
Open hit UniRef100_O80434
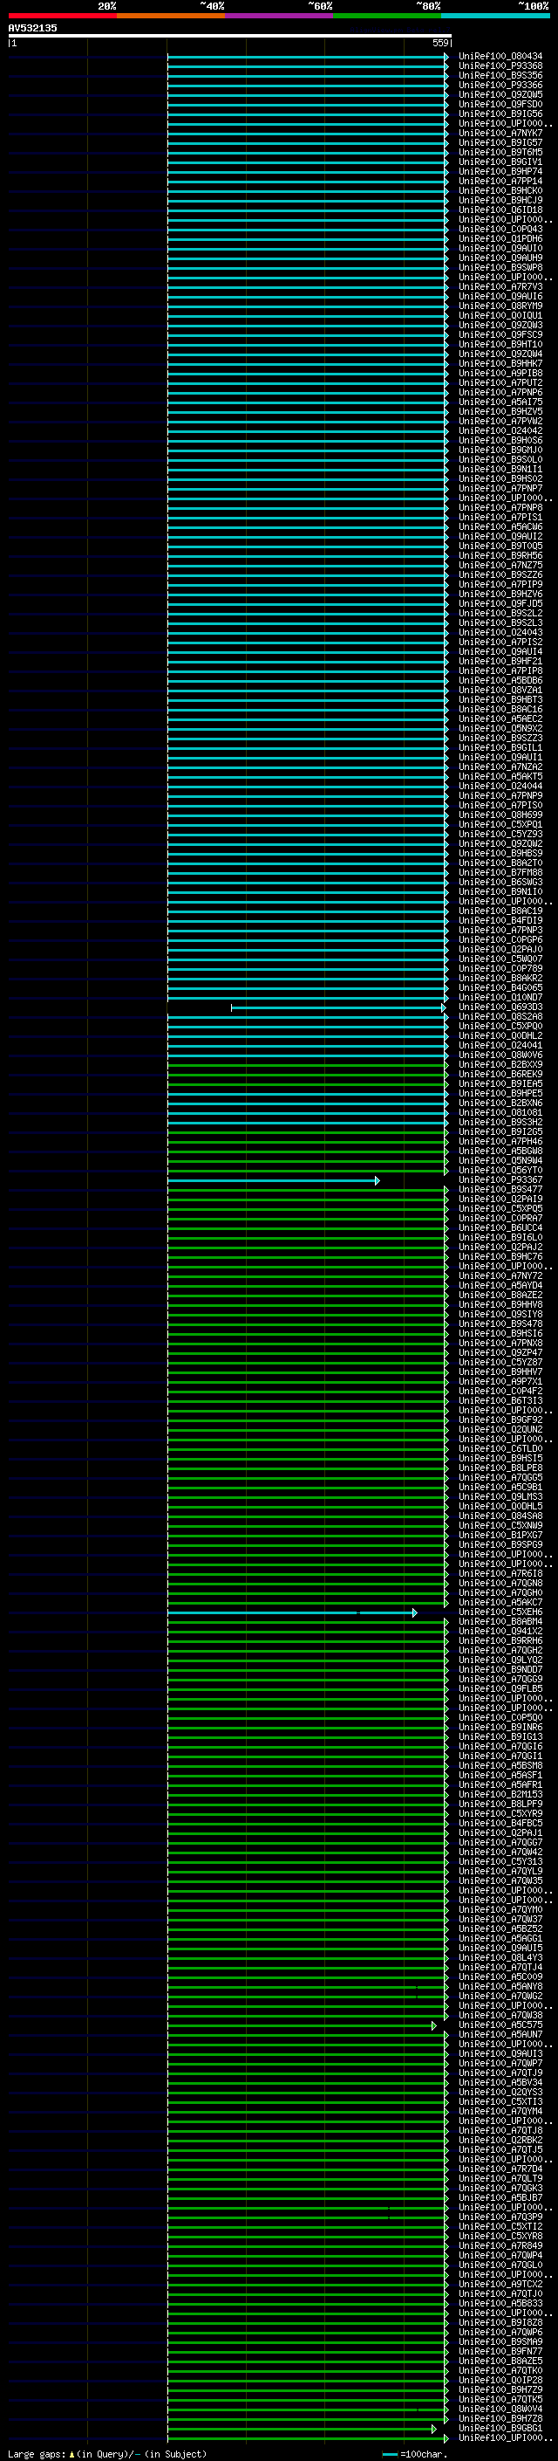(500, 57)
